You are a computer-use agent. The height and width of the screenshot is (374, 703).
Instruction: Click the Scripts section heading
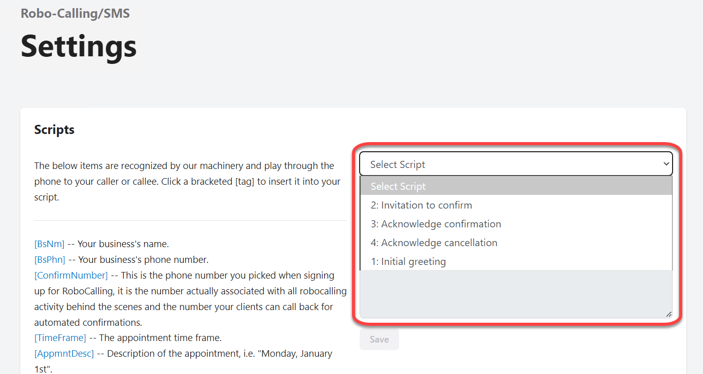point(54,130)
